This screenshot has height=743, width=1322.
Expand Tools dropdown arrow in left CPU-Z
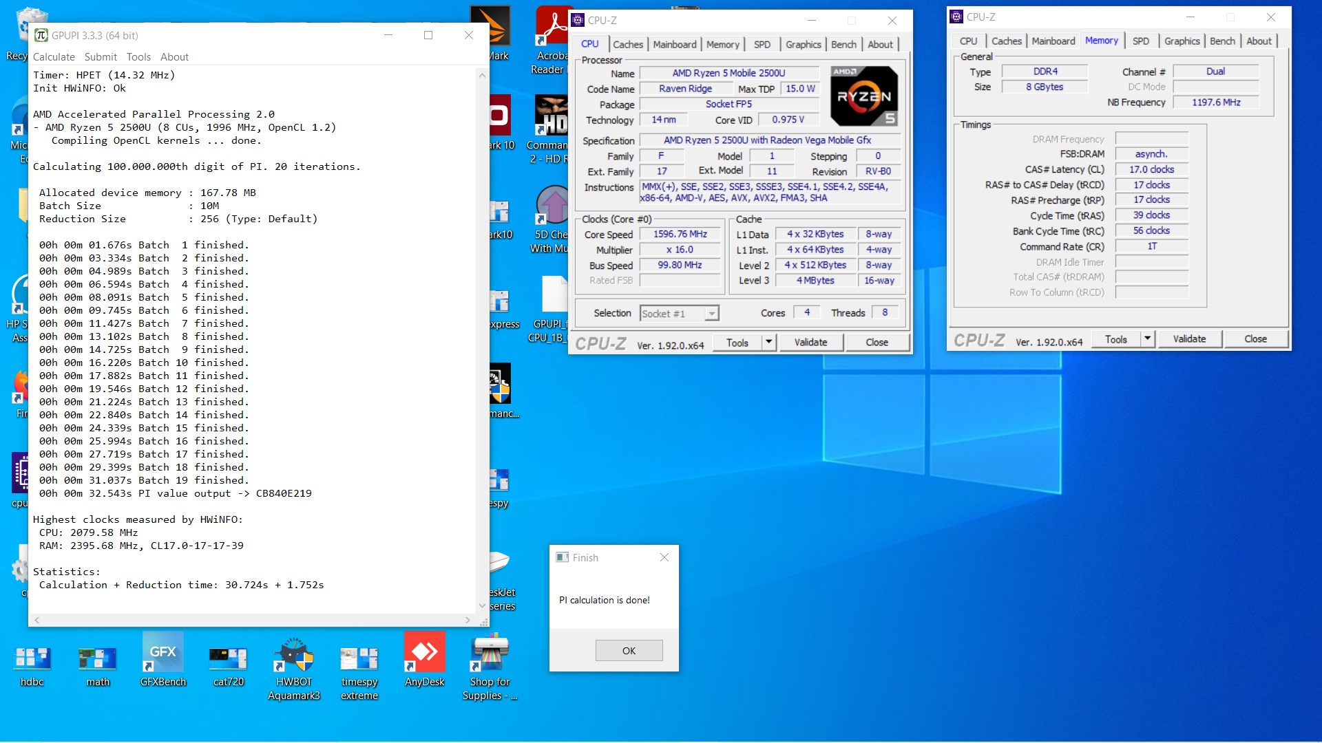tap(768, 342)
